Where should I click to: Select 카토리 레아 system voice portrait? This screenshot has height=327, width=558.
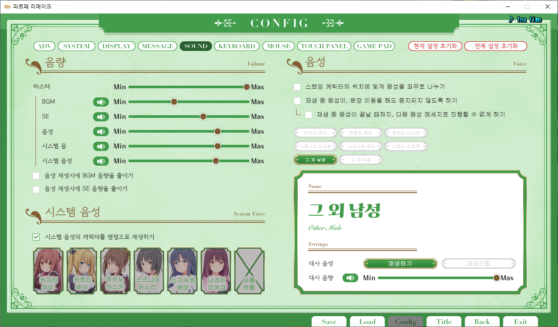[x=82, y=271]
